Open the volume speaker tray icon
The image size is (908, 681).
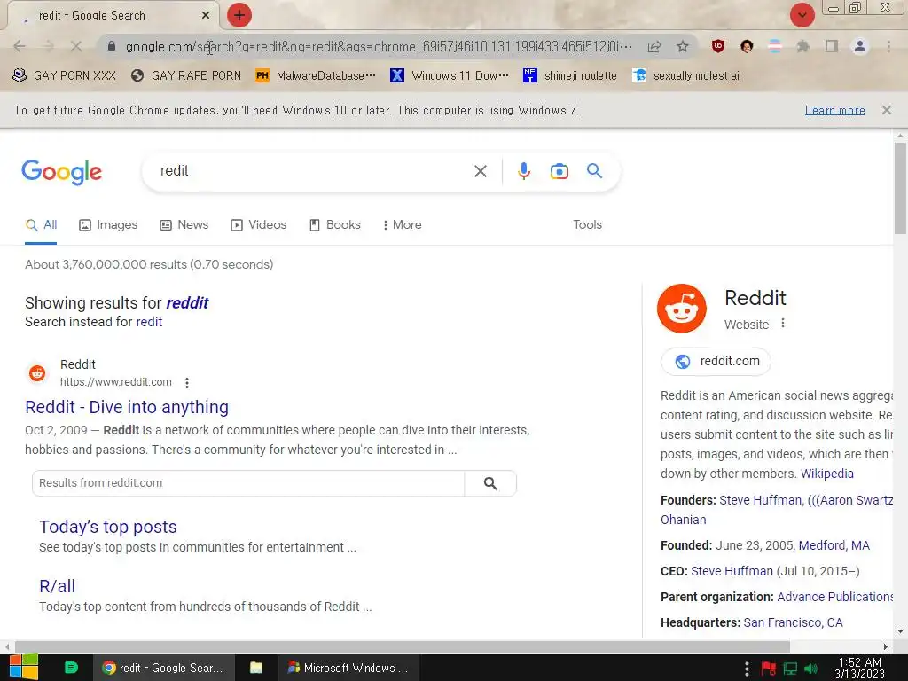click(x=810, y=669)
